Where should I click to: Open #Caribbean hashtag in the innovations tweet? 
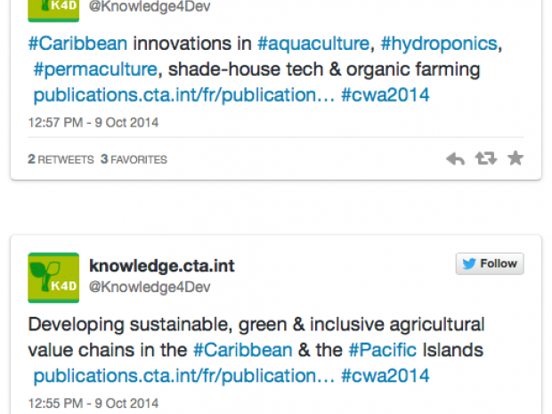pos(77,43)
